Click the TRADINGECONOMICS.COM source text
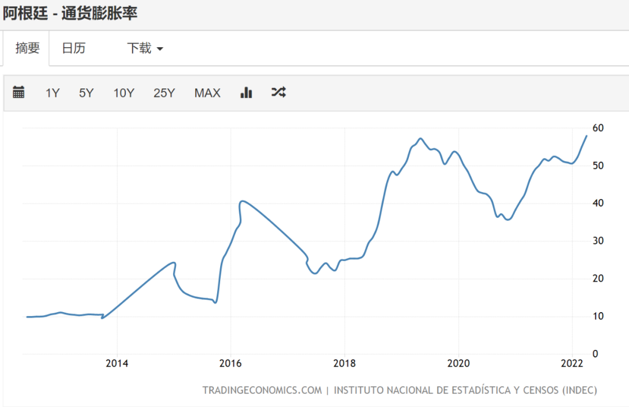 [262, 390]
